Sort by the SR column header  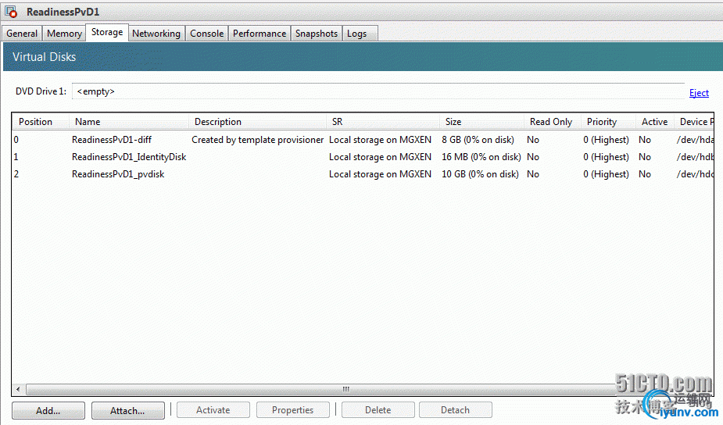point(383,122)
